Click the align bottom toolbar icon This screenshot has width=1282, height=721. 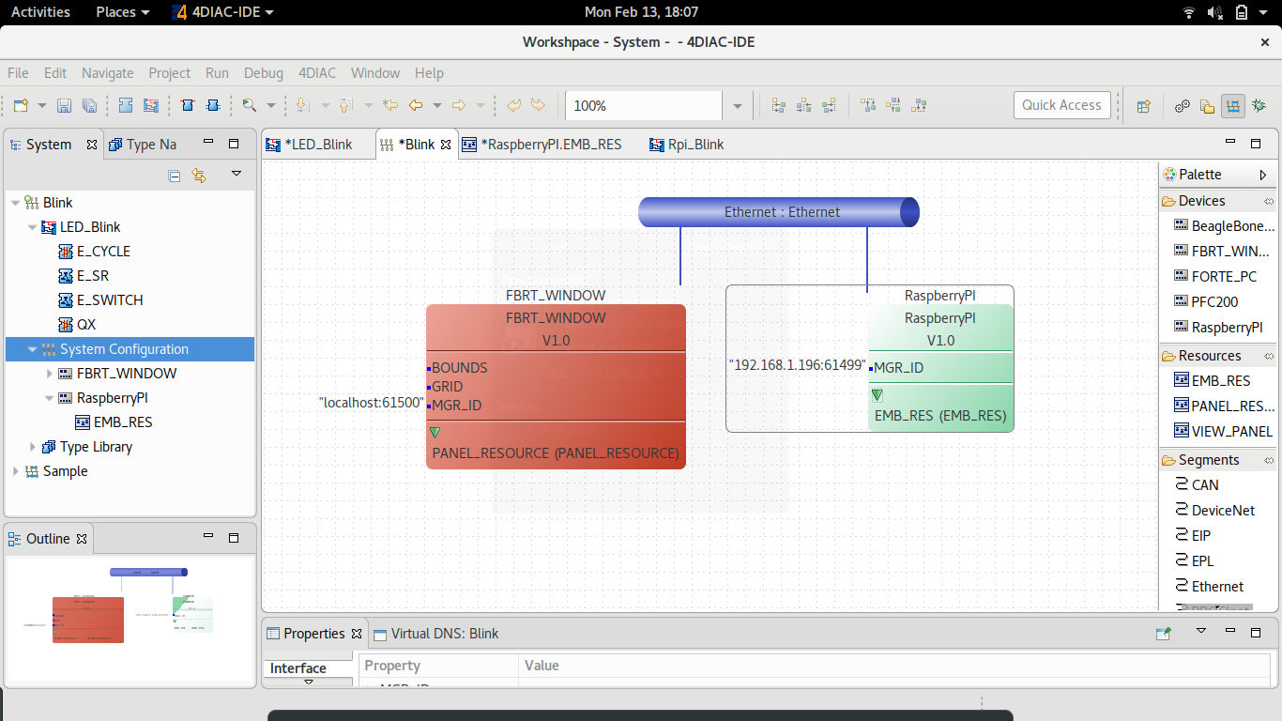pyautogui.click(x=919, y=106)
